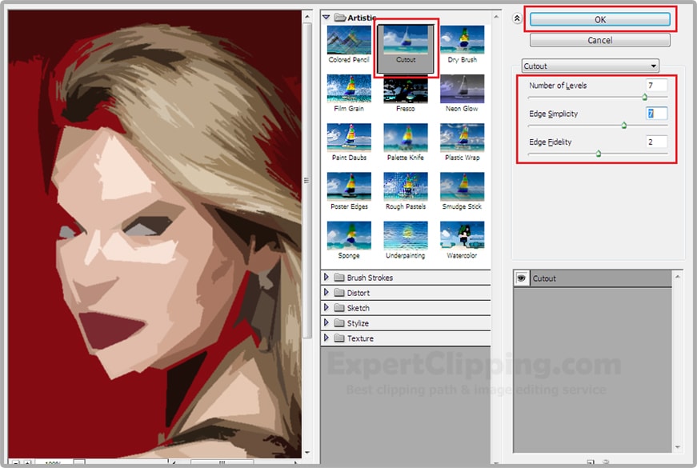Expand the Texture filter folder
The height and width of the screenshot is (468, 697).
(x=326, y=338)
